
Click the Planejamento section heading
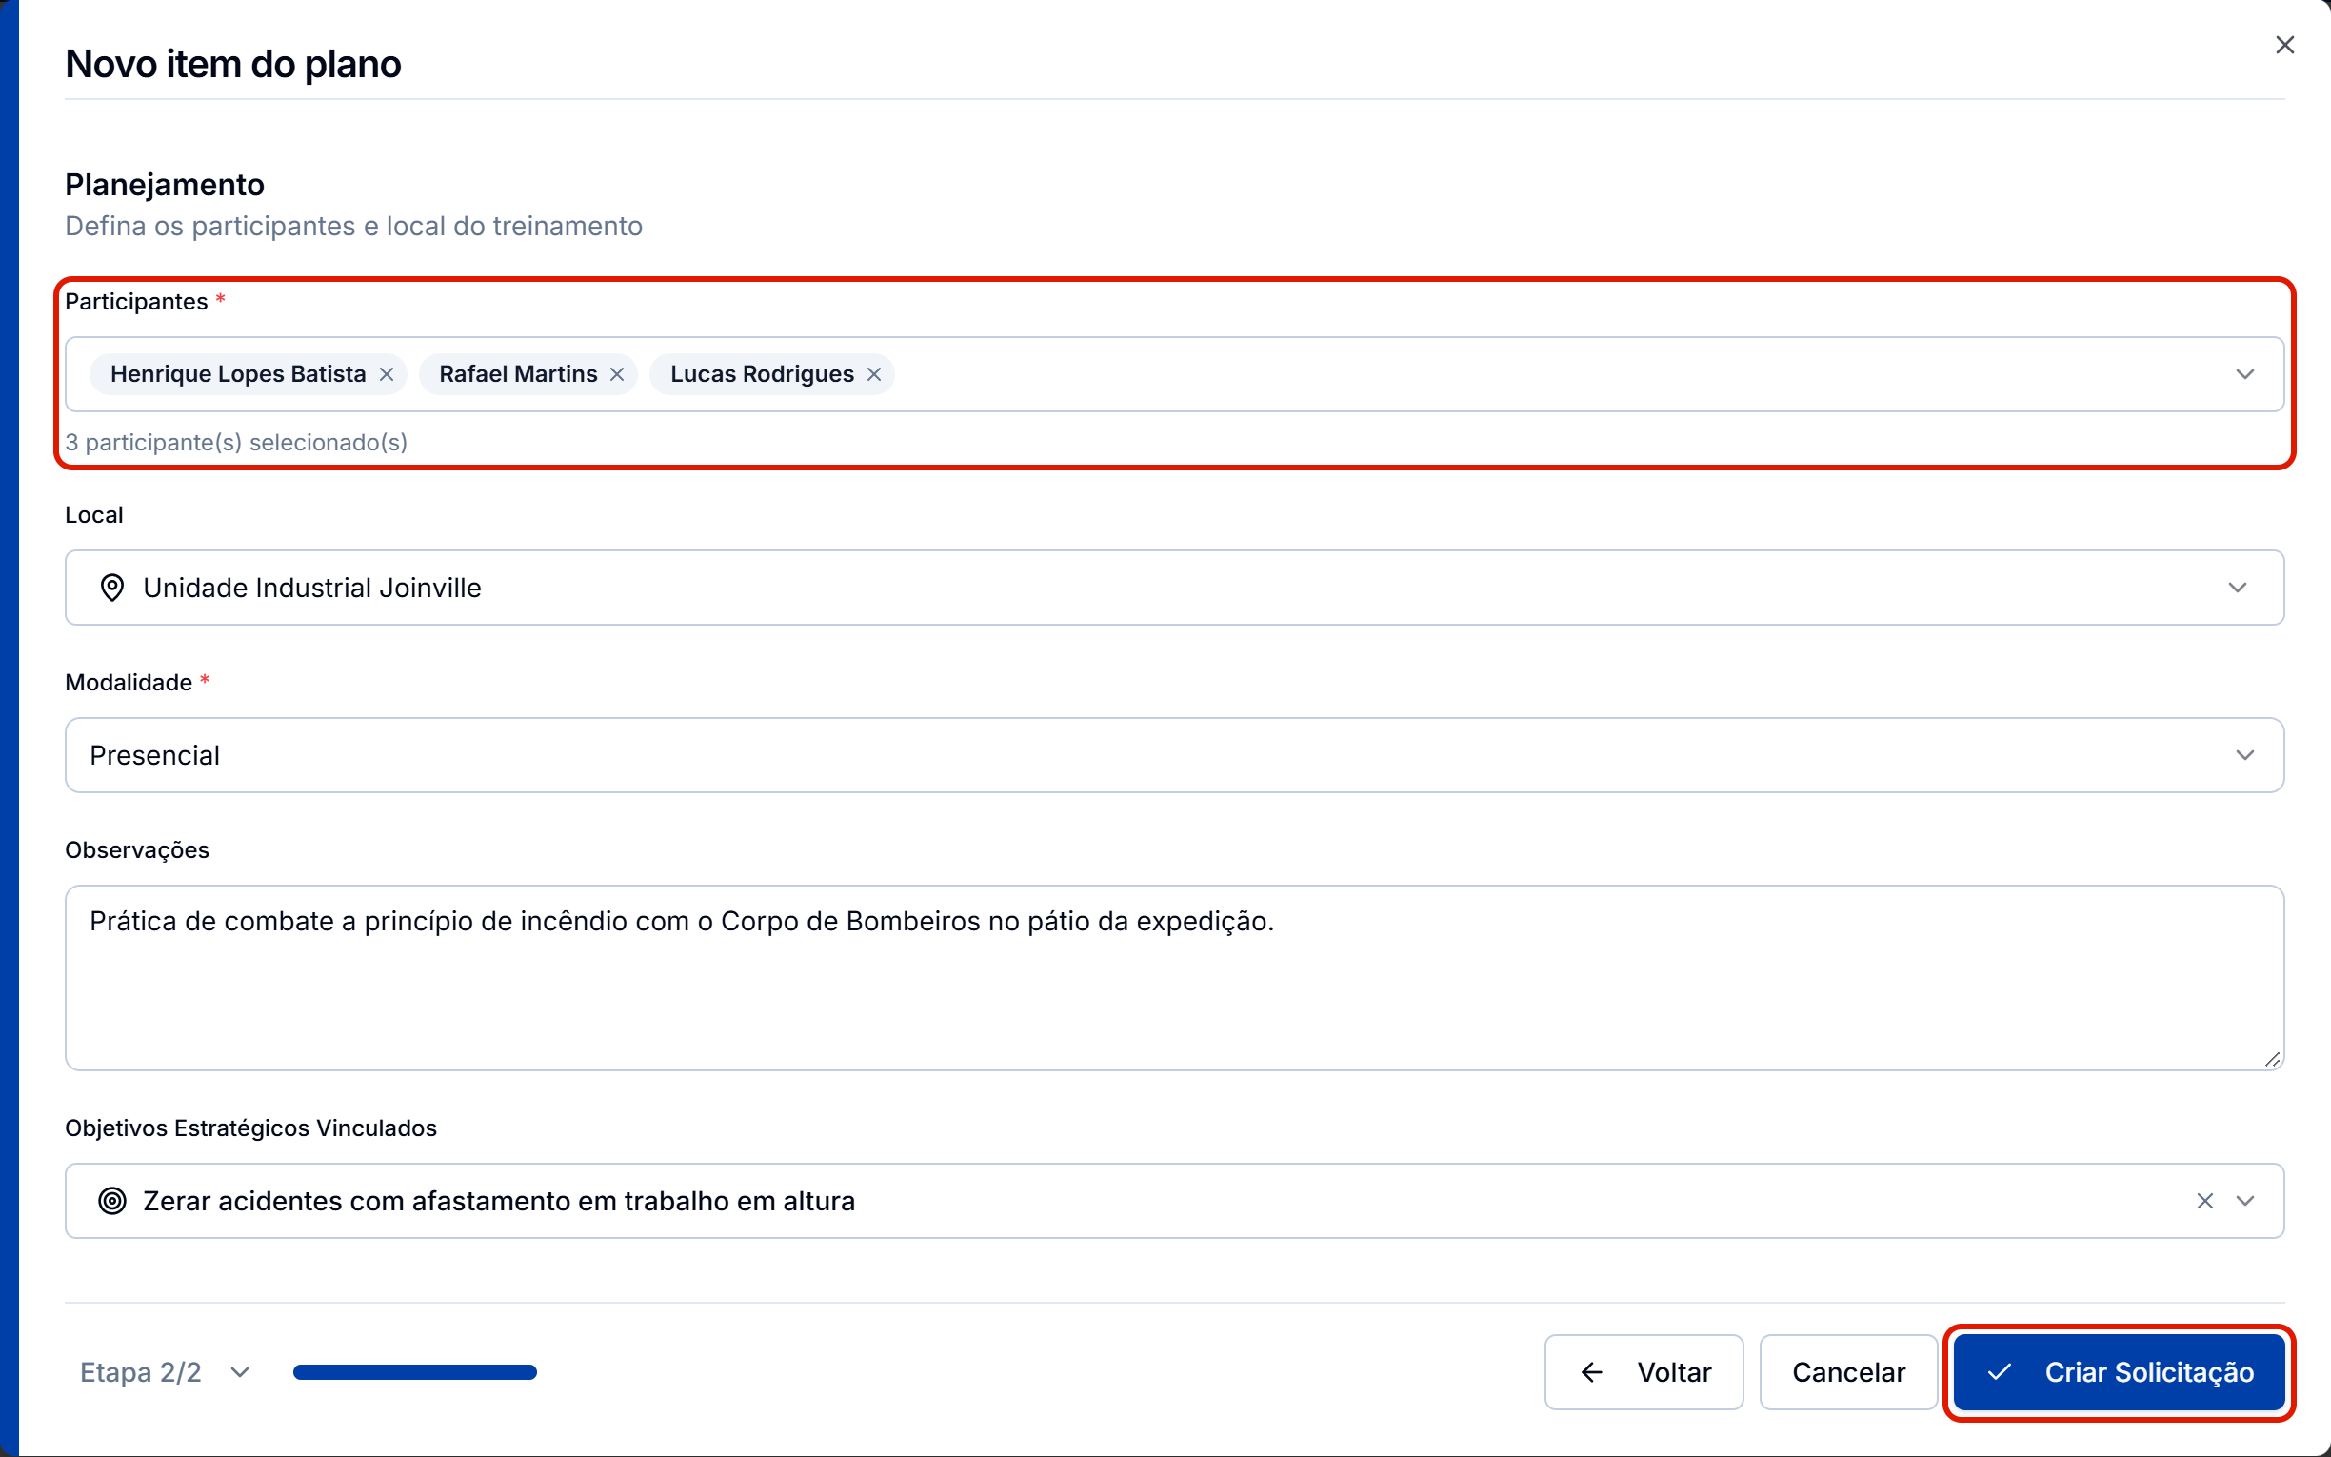(165, 184)
